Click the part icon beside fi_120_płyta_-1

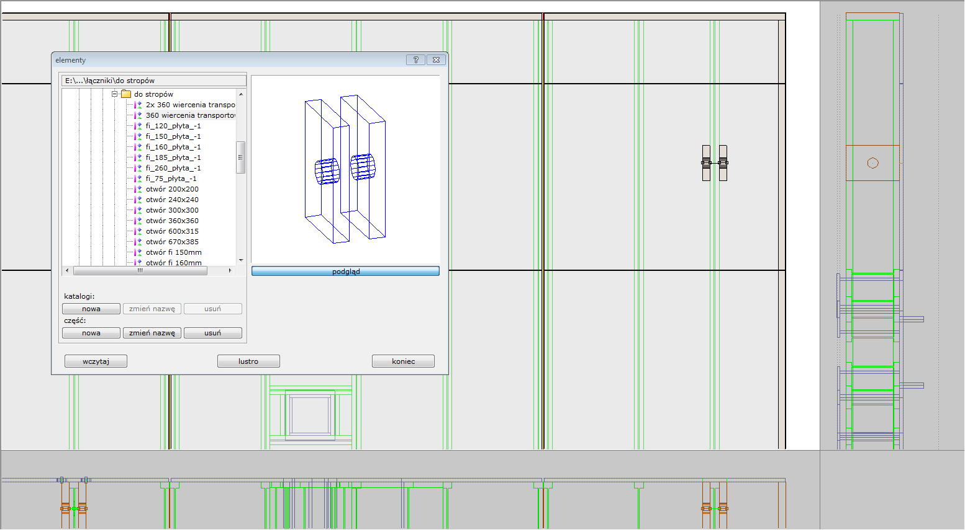[138, 126]
